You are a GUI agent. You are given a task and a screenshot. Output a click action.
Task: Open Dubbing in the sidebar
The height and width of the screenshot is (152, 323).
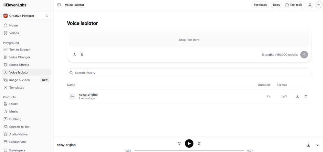tap(26, 119)
